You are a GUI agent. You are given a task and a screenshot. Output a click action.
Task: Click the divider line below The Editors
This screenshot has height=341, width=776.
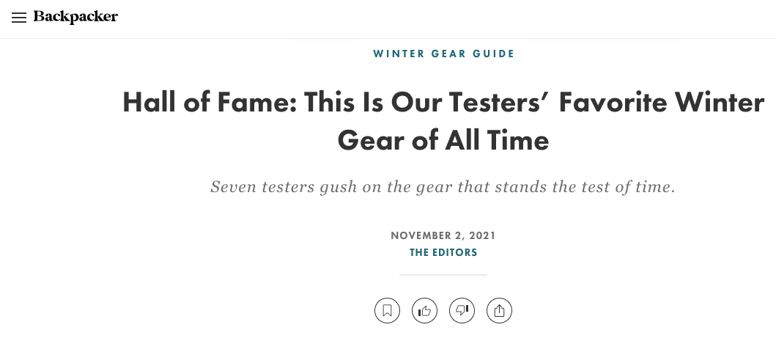(x=443, y=275)
